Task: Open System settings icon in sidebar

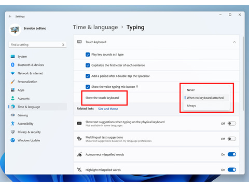Action: pos(13,57)
